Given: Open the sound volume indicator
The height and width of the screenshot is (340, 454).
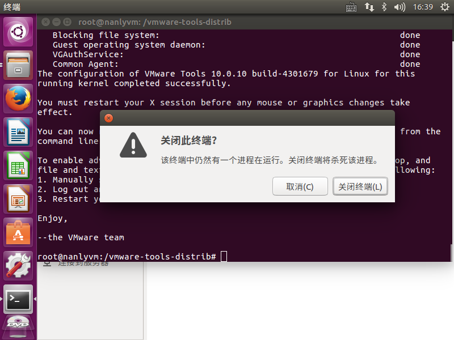Looking at the screenshot, I should pyautogui.click(x=400, y=7).
